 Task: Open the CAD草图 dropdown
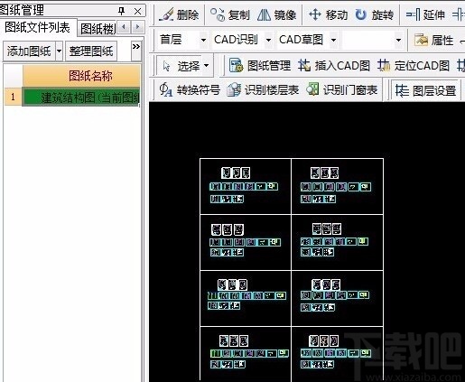(333, 40)
